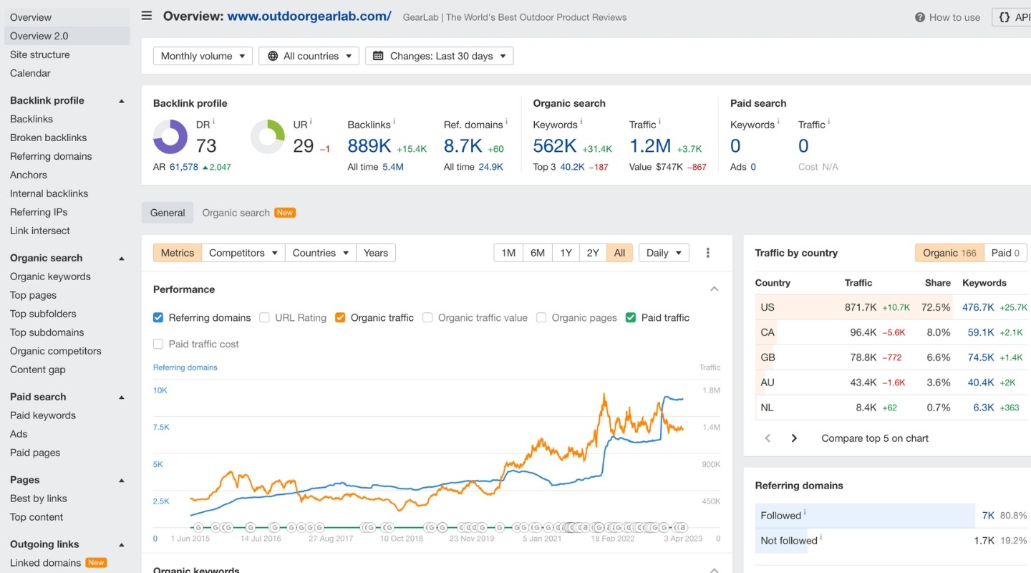
Task: Open the Competitors dropdown
Action: tap(243, 253)
